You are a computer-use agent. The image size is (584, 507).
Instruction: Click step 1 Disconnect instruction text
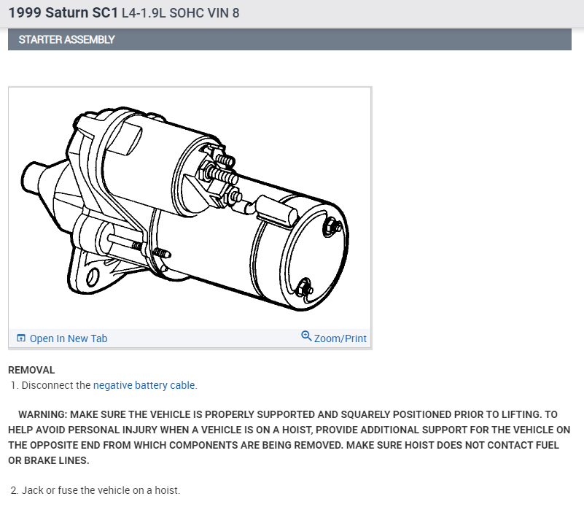click(x=104, y=385)
